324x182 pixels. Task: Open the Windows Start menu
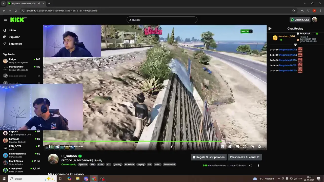coord(4,179)
